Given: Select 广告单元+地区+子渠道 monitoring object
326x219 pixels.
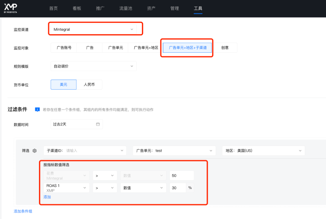Looking at the screenshot, I should (187, 47).
